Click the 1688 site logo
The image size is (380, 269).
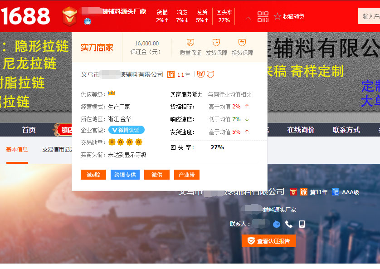25,16
